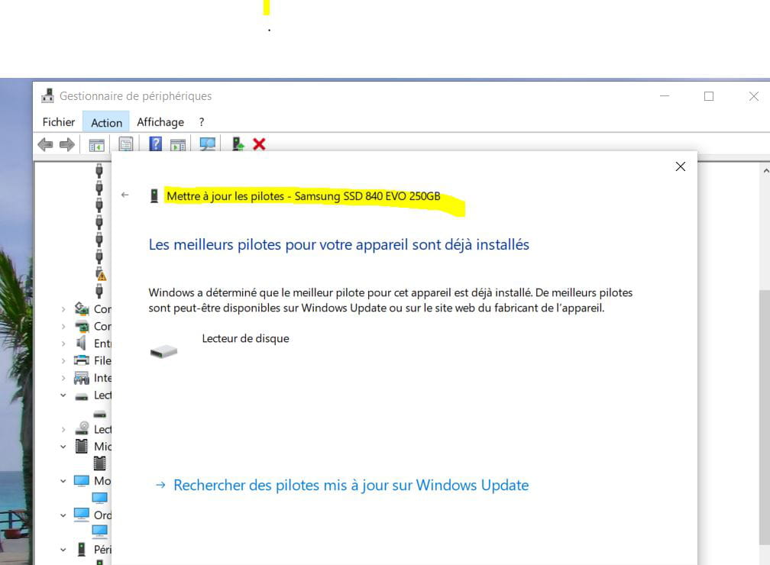This screenshot has width=770, height=565.
Task: Open the Affichage menu
Action: (x=160, y=121)
